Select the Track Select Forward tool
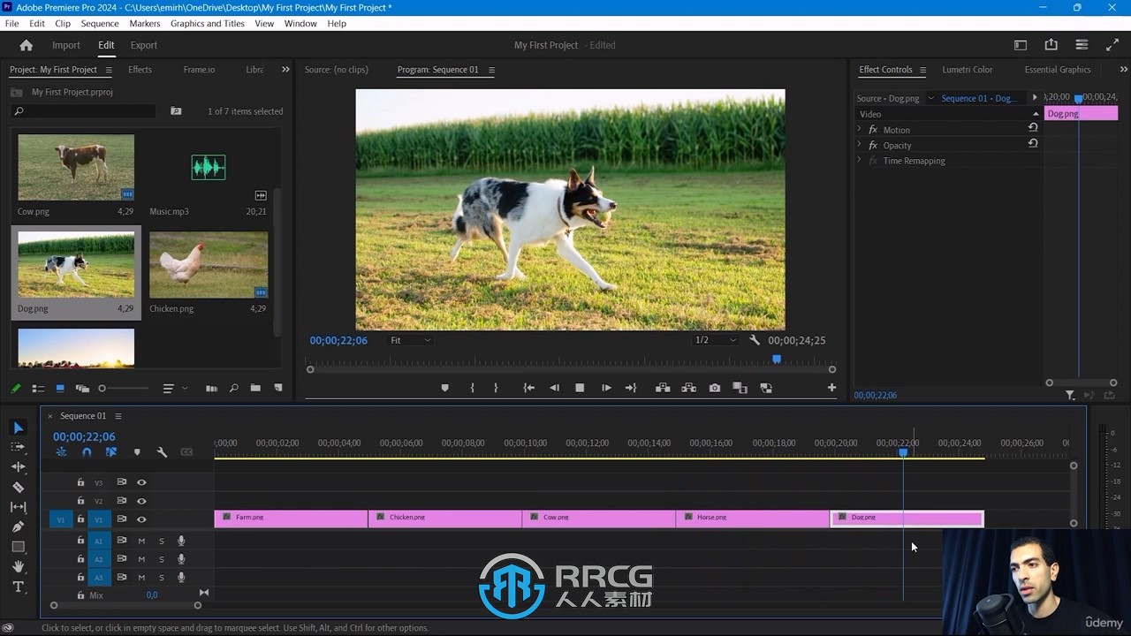The width and height of the screenshot is (1131, 636). pyautogui.click(x=18, y=447)
